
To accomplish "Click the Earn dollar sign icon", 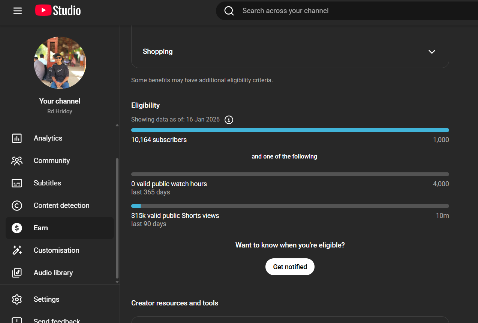I will pyautogui.click(x=17, y=228).
